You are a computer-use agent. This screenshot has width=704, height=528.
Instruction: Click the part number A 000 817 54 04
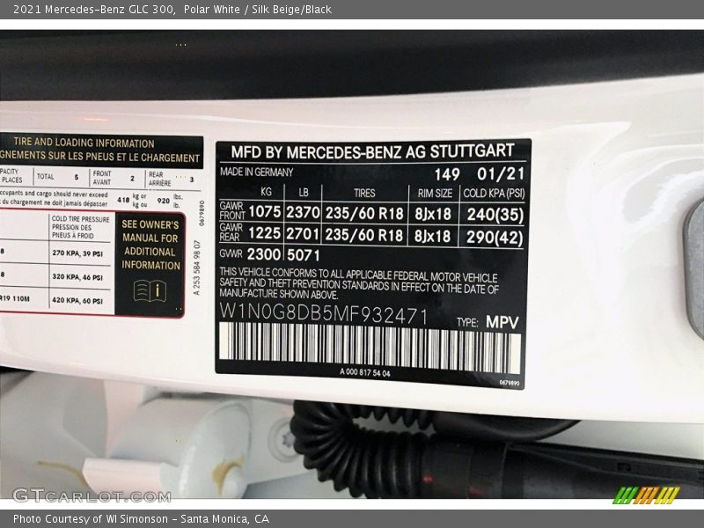(365, 373)
